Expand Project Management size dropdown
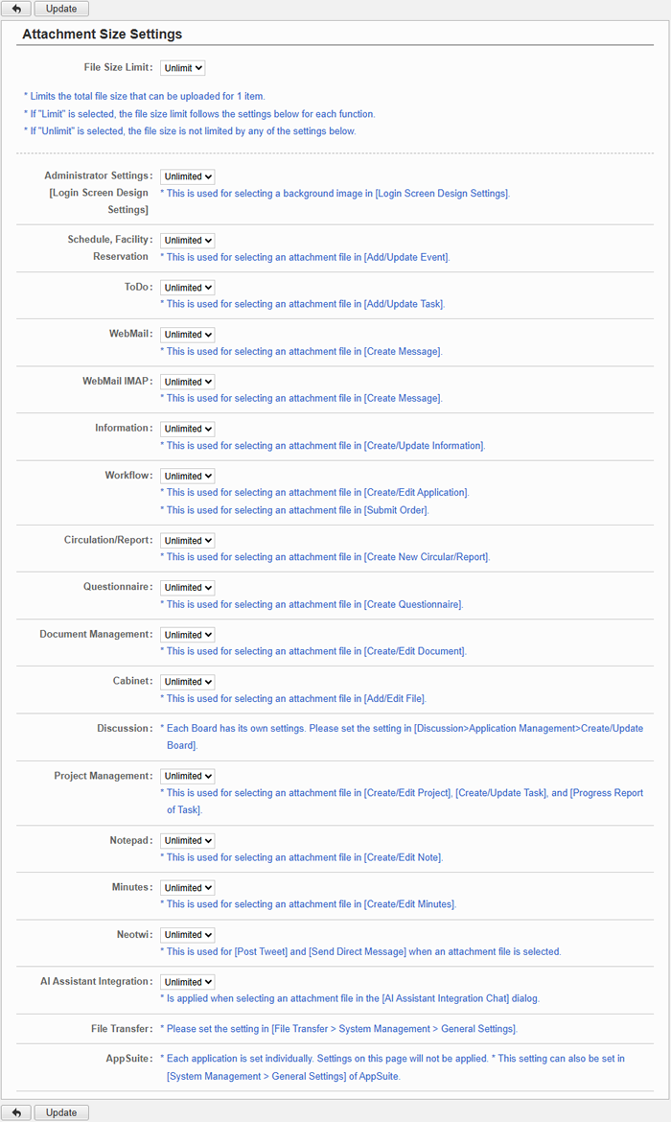The image size is (671, 1122). click(x=188, y=776)
